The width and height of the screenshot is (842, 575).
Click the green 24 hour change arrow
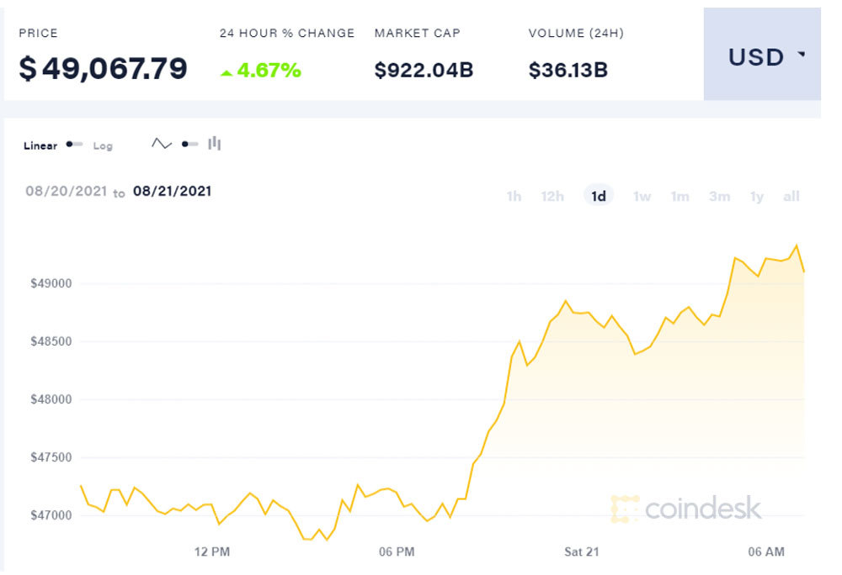pos(226,73)
